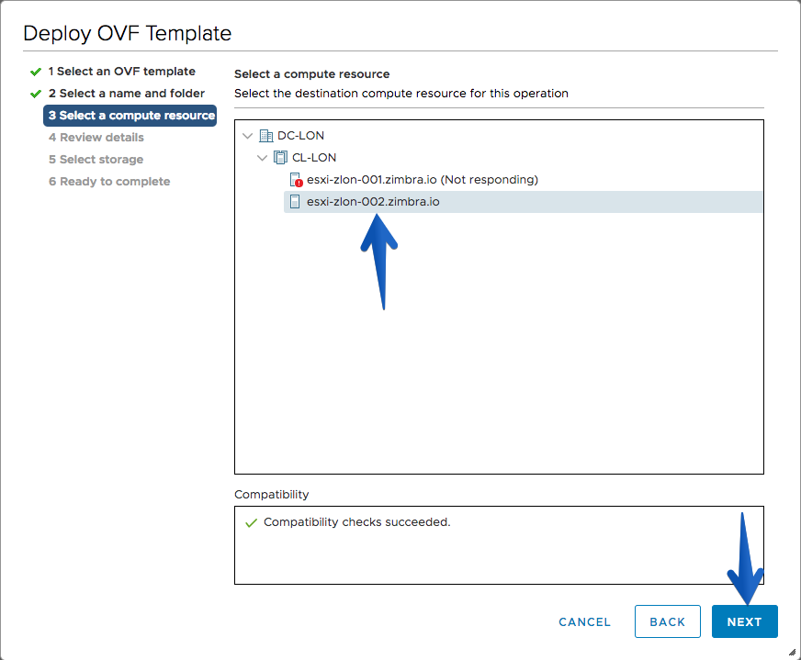801x660 pixels.
Task: Select the DC-LON datacenter label
Action: coord(300,136)
